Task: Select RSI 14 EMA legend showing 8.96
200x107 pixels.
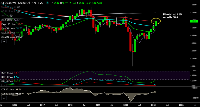Action: [x=10, y=77]
